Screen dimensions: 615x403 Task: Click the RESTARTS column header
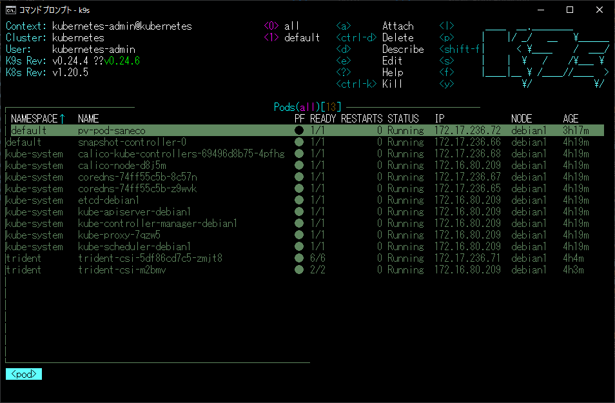(362, 119)
